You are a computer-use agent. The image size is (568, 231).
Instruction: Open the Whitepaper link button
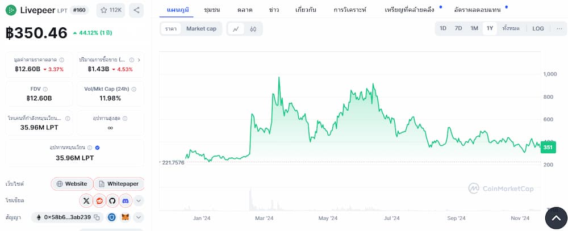click(119, 183)
